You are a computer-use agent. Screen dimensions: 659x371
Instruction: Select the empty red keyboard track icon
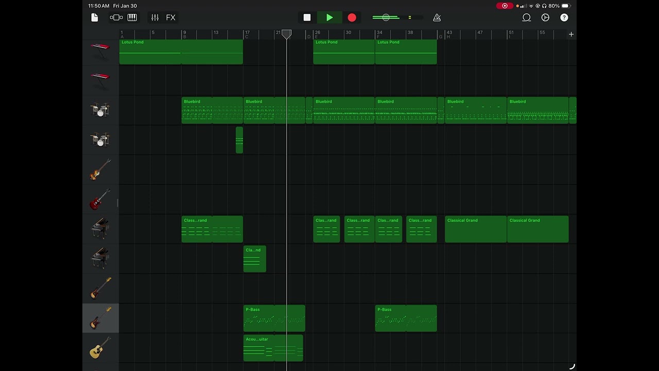pos(100,80)
